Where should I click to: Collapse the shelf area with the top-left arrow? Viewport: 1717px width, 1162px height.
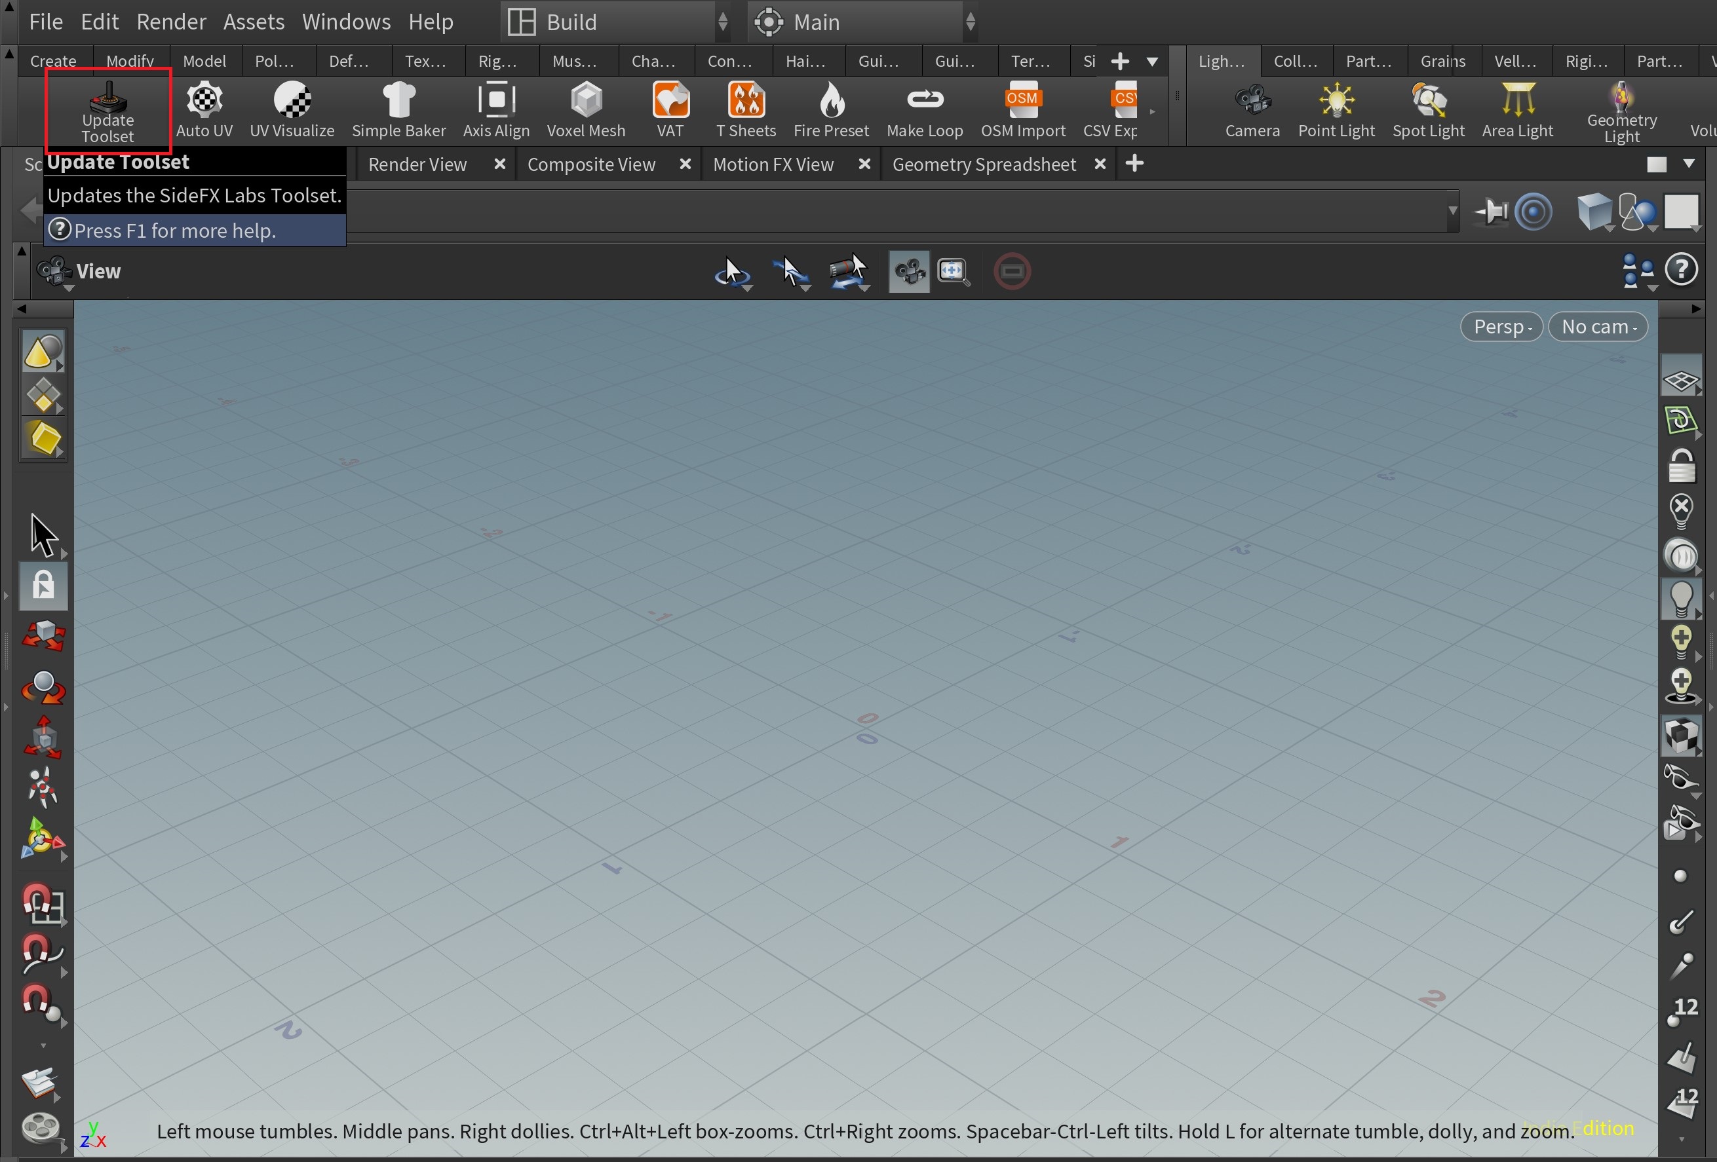pyautogui.click(x=9, y=53)
